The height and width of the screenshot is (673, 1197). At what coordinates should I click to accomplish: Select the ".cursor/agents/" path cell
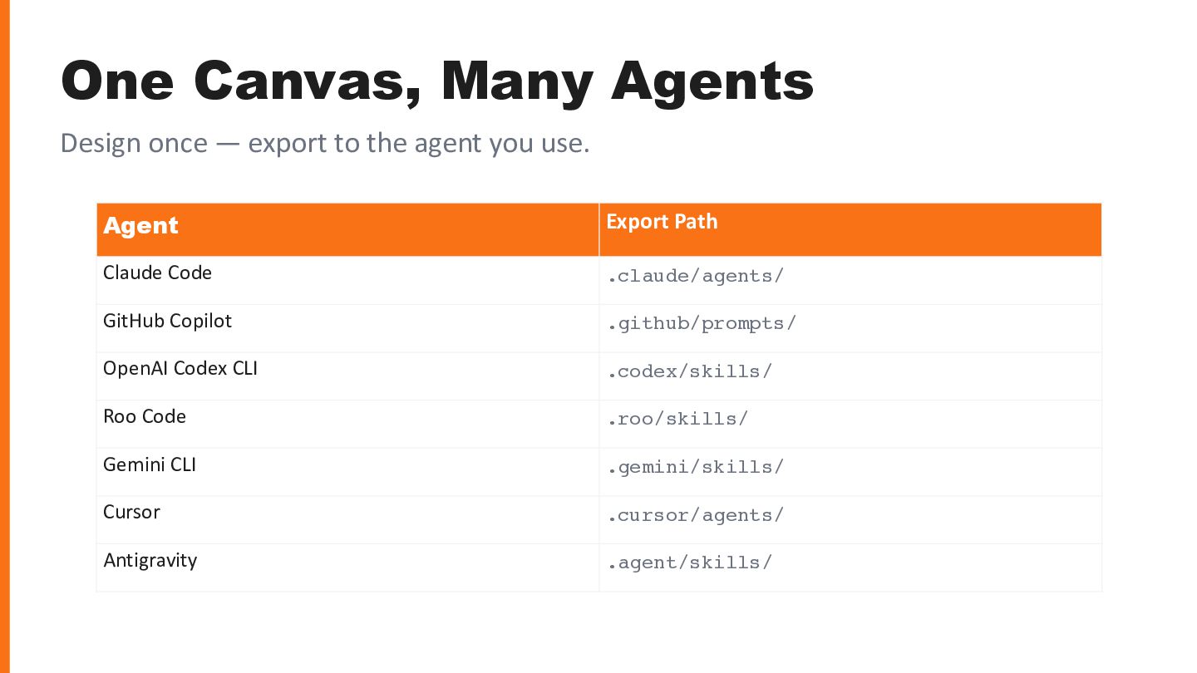tap(695, 515)
